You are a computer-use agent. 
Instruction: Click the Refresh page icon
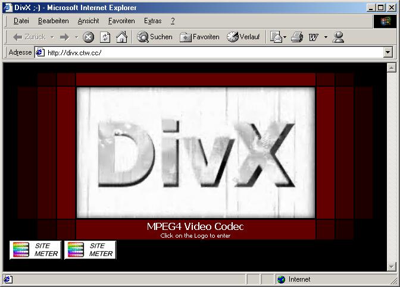point(105,37)
